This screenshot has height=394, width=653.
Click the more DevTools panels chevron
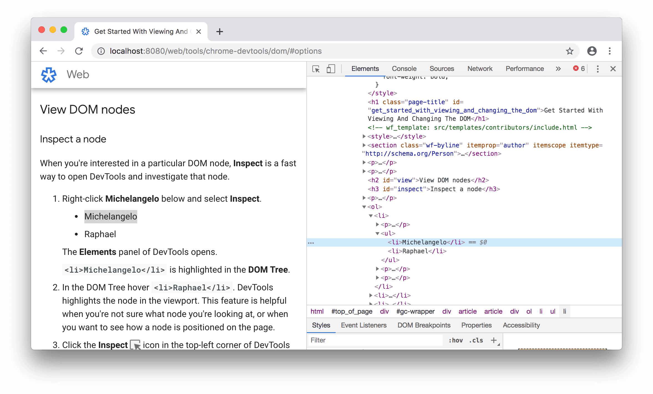558,68
